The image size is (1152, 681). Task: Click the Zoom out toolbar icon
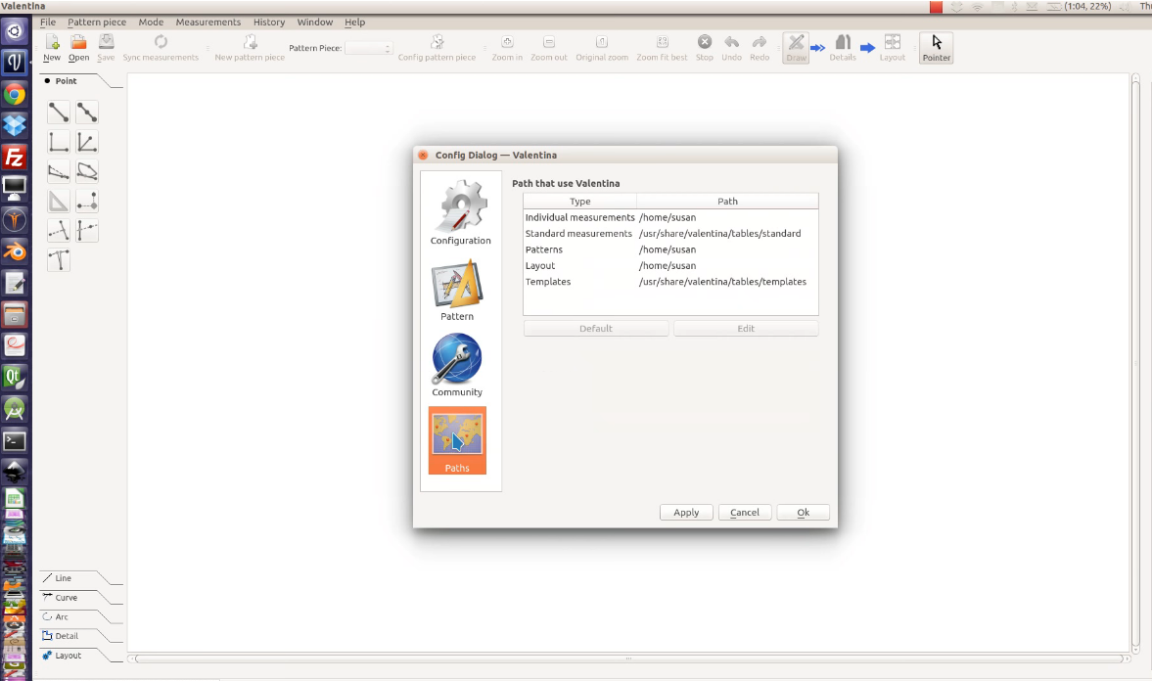[549, 48]
